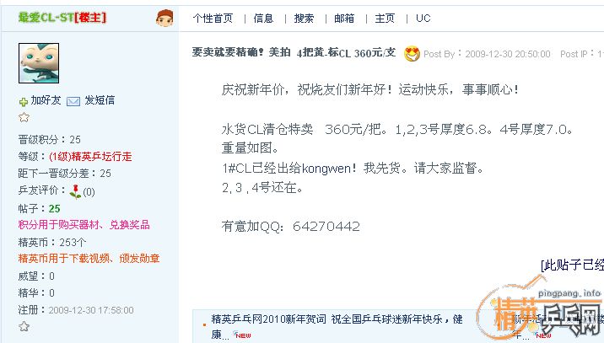Click the green plus add-friend icon
Viewport: 604px width, 343px height.
[x=24, y=102]
